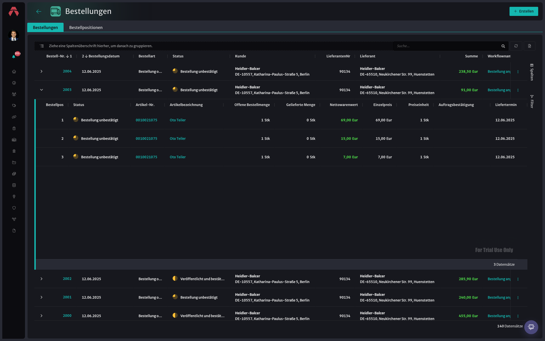545x341 pixels.
Task: Open the three-dot menu for order 2004
Action: (518, 72)
